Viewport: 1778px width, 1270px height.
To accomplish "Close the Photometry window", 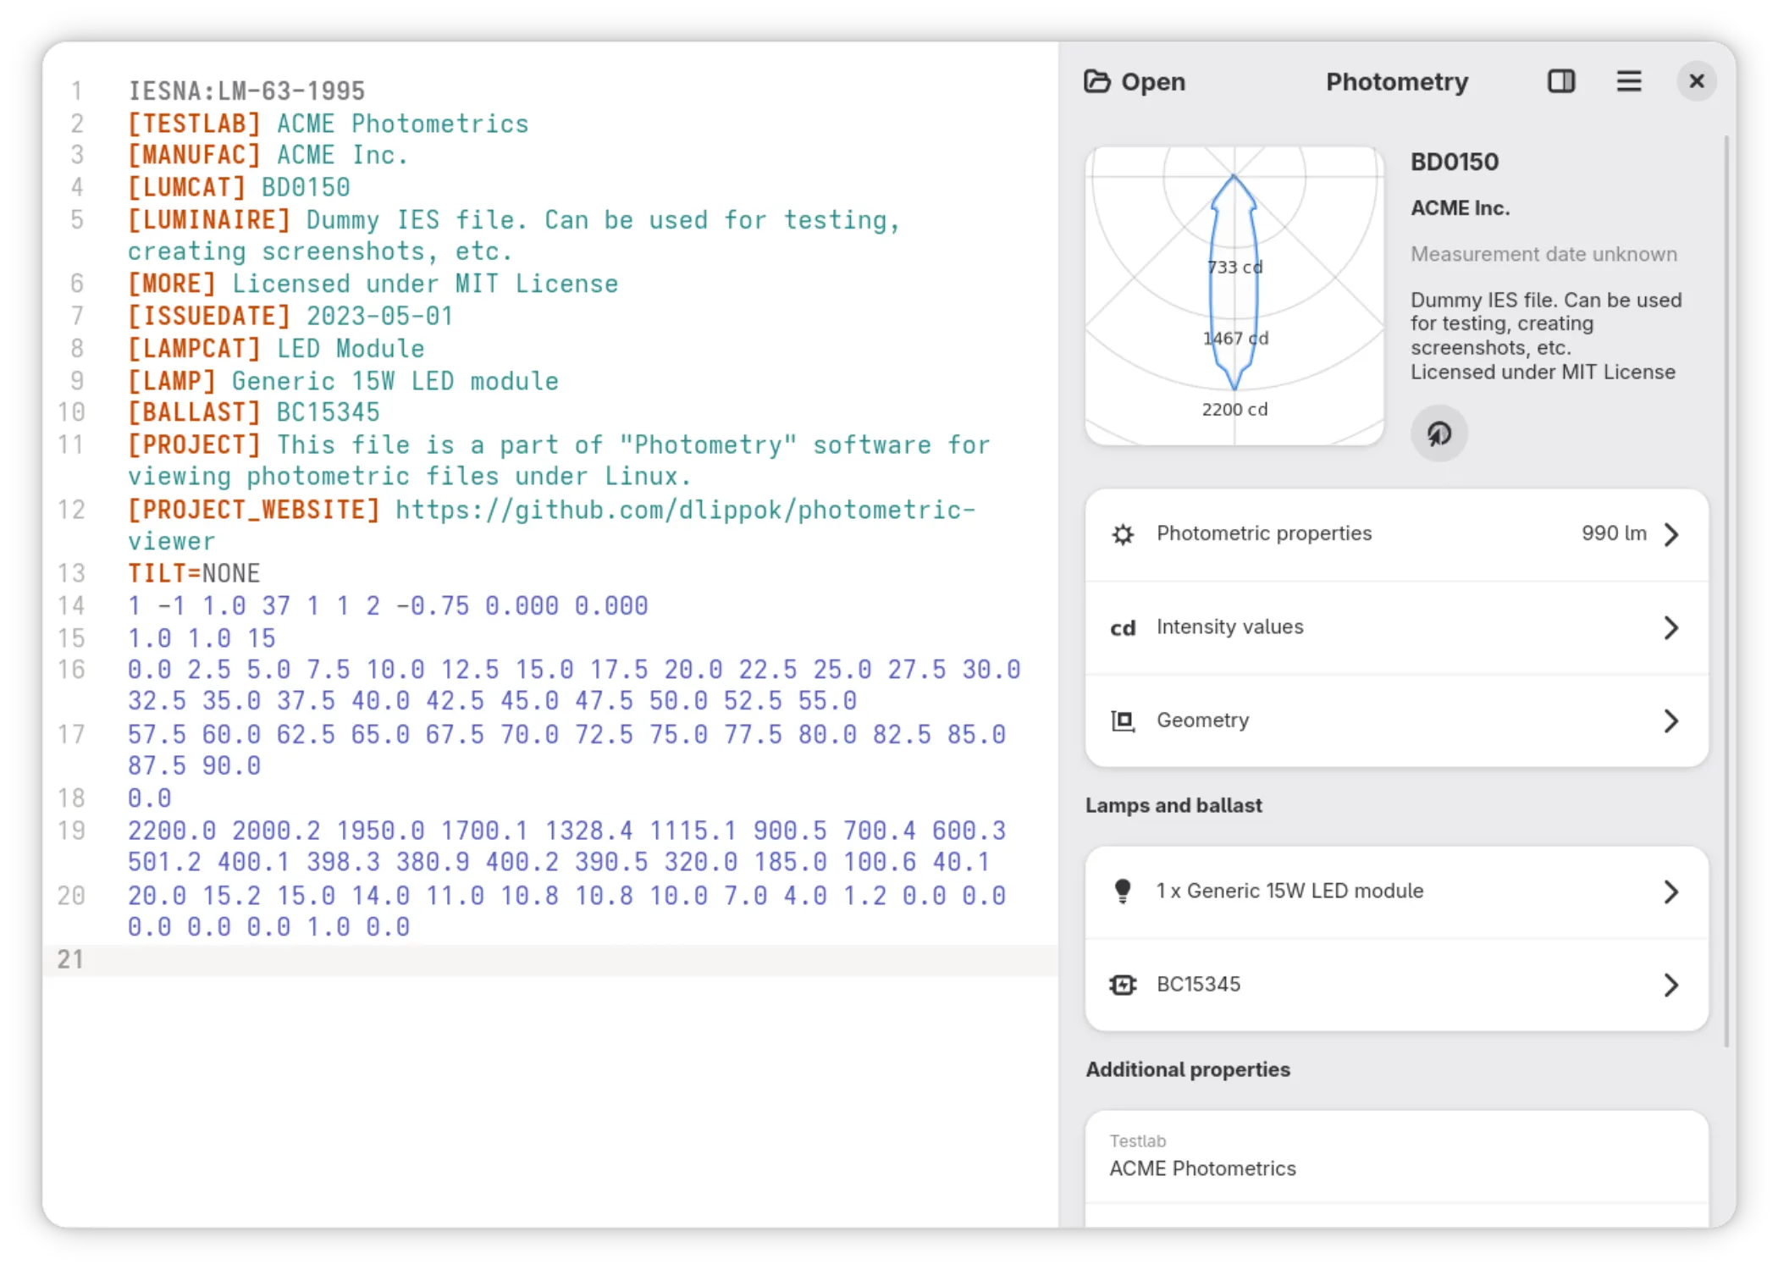I will point(1697,81).
